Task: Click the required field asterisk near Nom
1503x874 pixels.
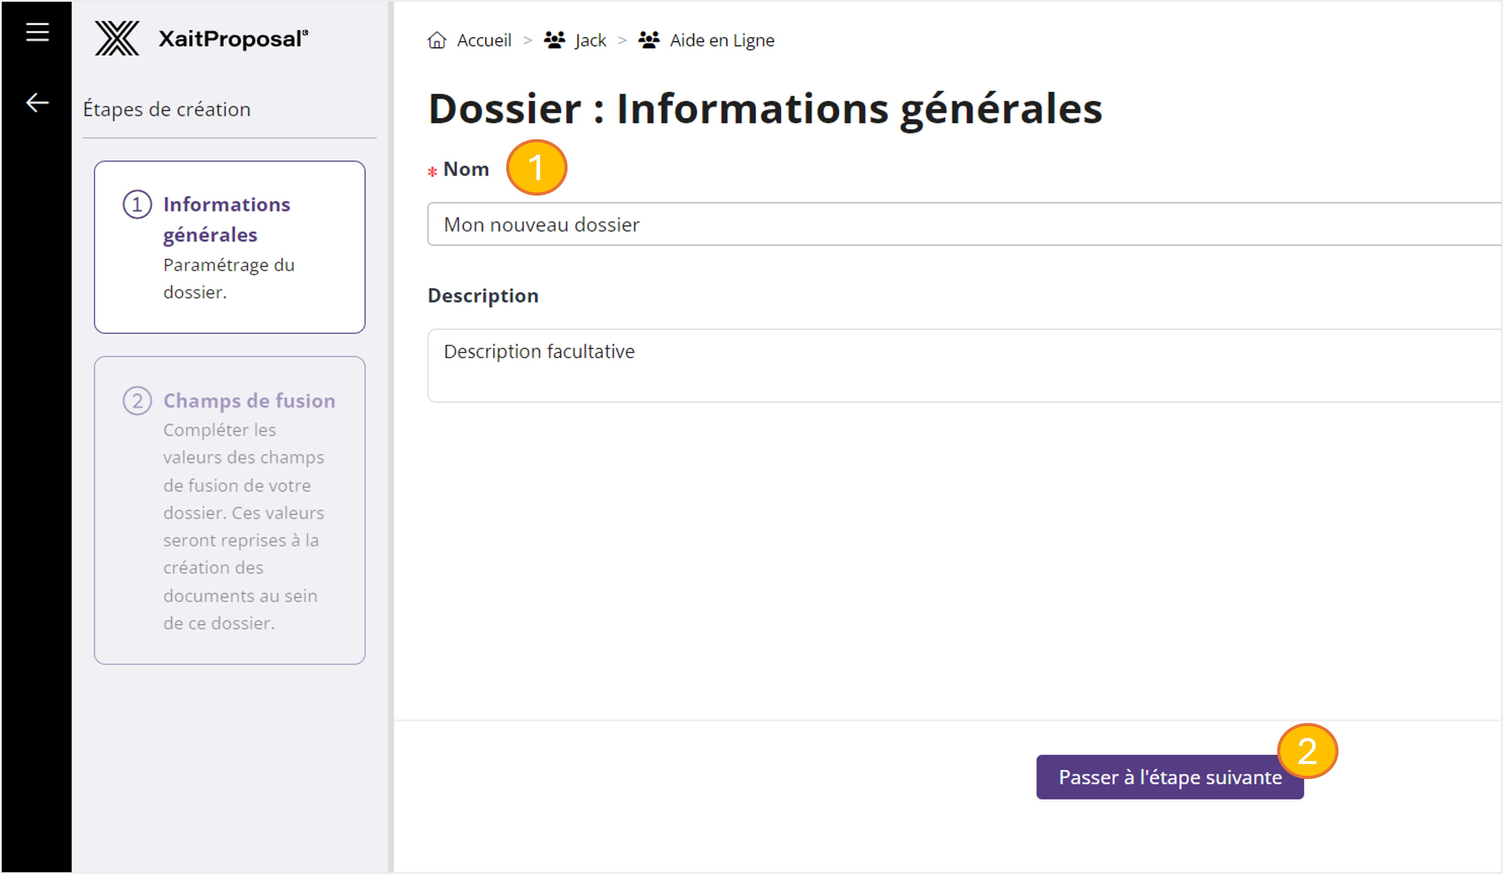Action: [431, 173]
